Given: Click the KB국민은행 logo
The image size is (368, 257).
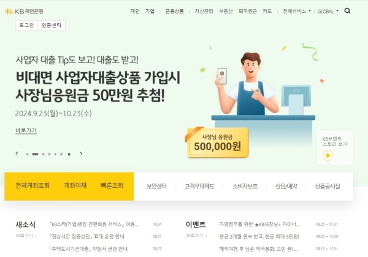Looking at the screenshot, I should [24, 11].
